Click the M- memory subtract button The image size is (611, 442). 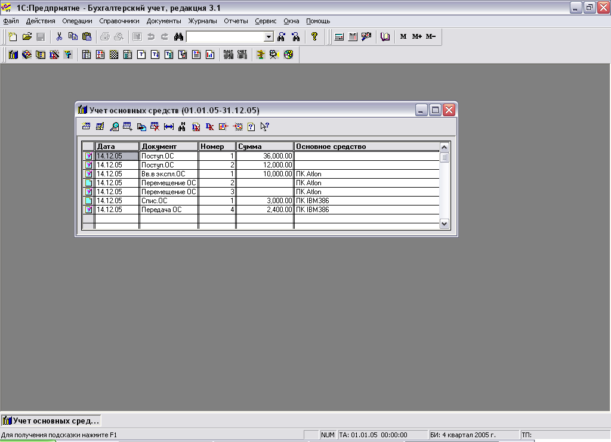(x=431, y=36)
